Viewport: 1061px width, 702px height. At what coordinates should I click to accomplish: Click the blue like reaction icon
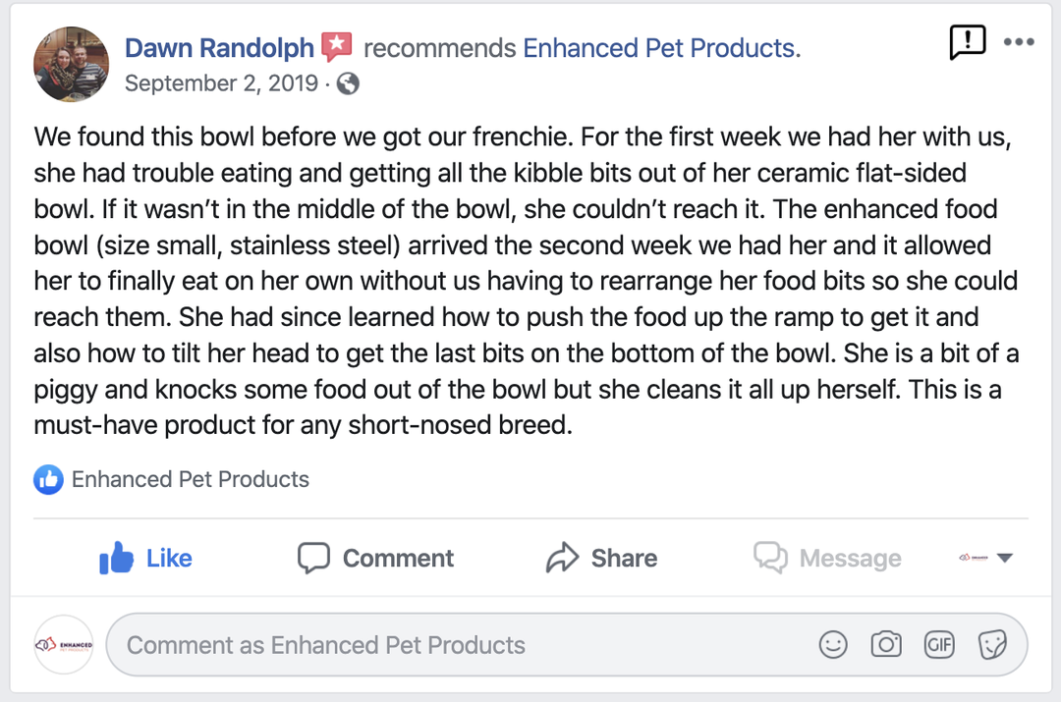pos(48,479)
